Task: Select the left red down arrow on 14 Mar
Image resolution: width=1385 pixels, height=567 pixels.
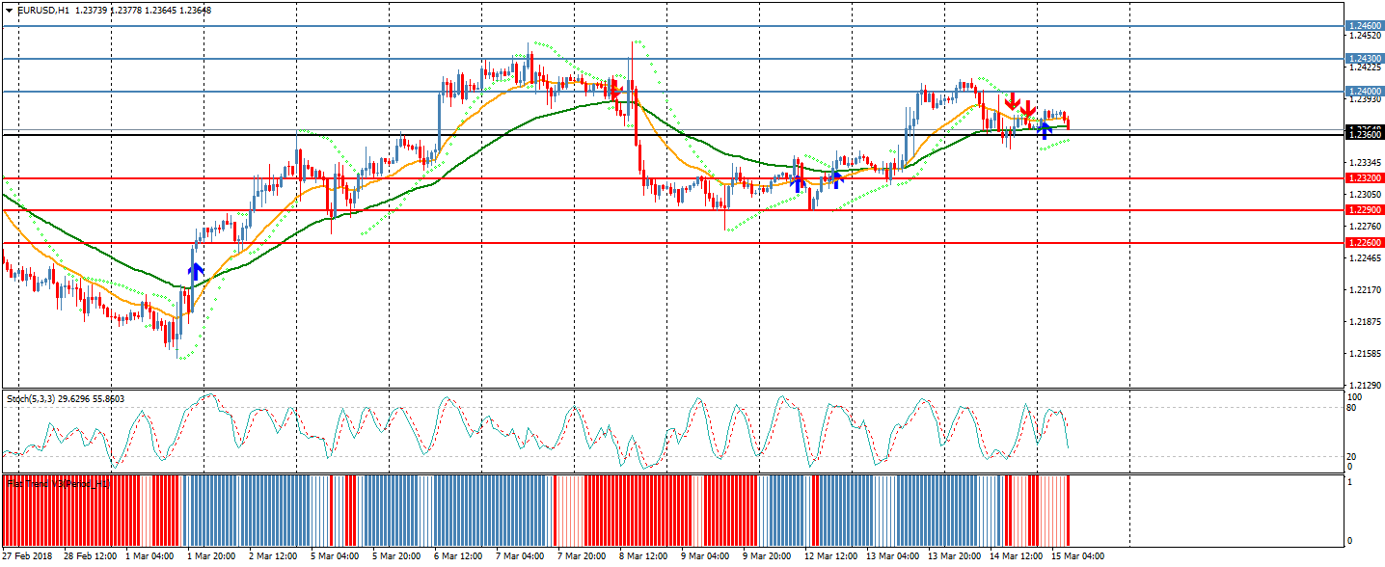Action: pyautogui.click(x=1012, y=100)
